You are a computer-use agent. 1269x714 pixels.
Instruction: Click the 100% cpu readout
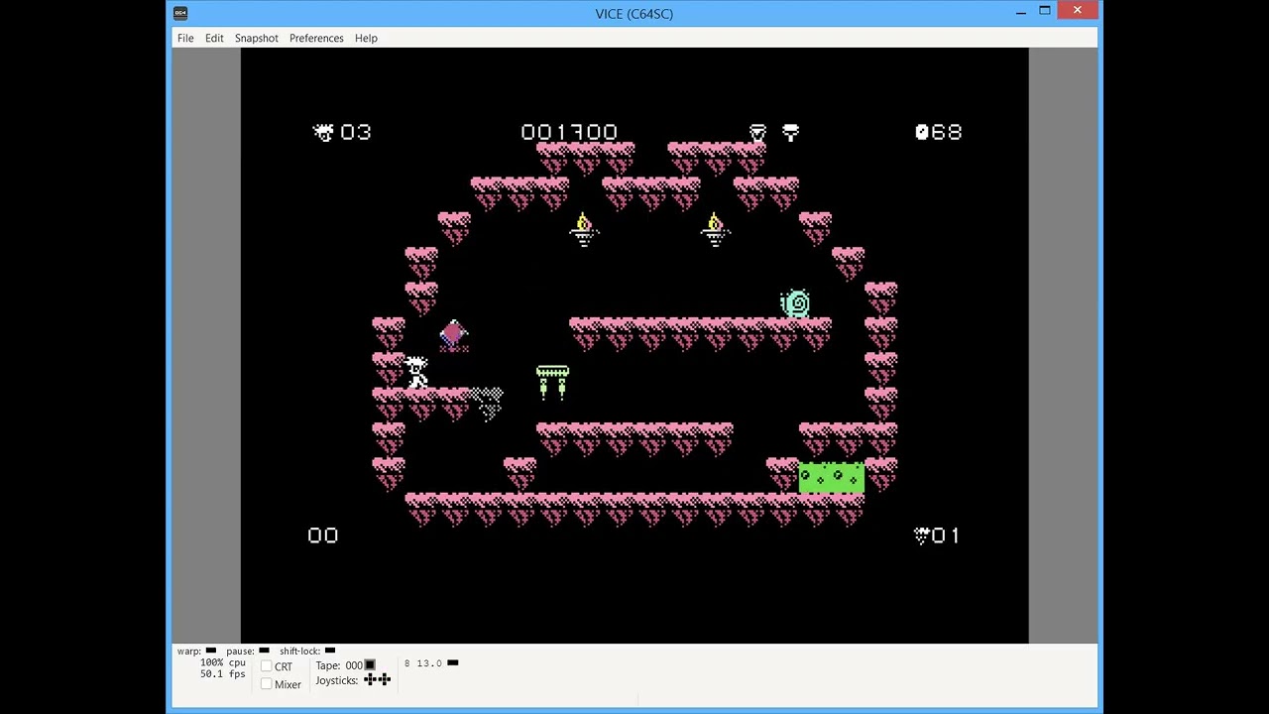coord(222,662)
